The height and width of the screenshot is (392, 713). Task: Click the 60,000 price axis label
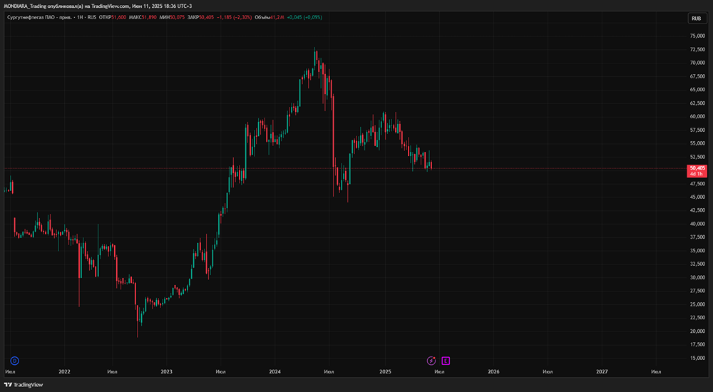click(697, 116)
